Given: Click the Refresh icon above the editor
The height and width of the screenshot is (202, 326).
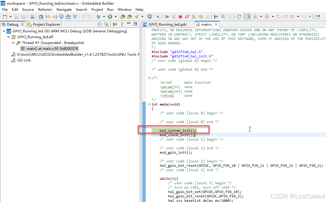Looking at the screenshot, I should point(238,17).
